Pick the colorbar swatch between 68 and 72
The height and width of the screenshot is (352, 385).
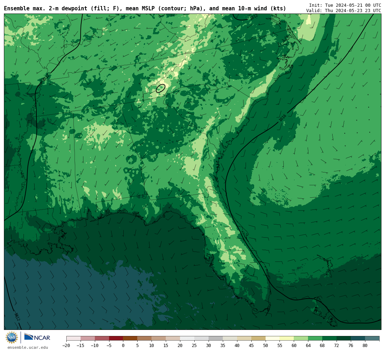pyautogui.click(x=330, y=338)
